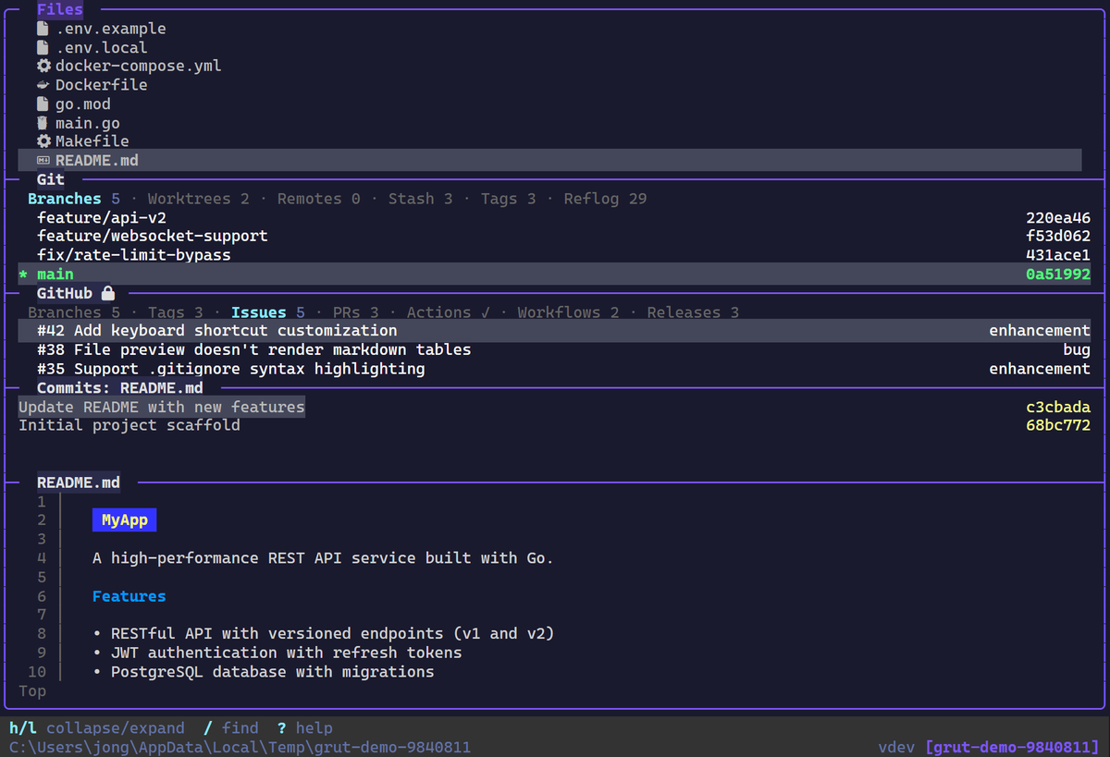The image size is (1110, 757).
Task: Open GitHub Branches 5 tab
Action: click(x=74, y=312)
